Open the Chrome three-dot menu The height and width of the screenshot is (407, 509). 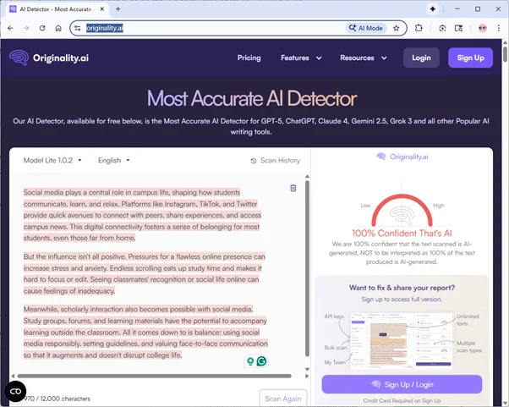point(498,28)
